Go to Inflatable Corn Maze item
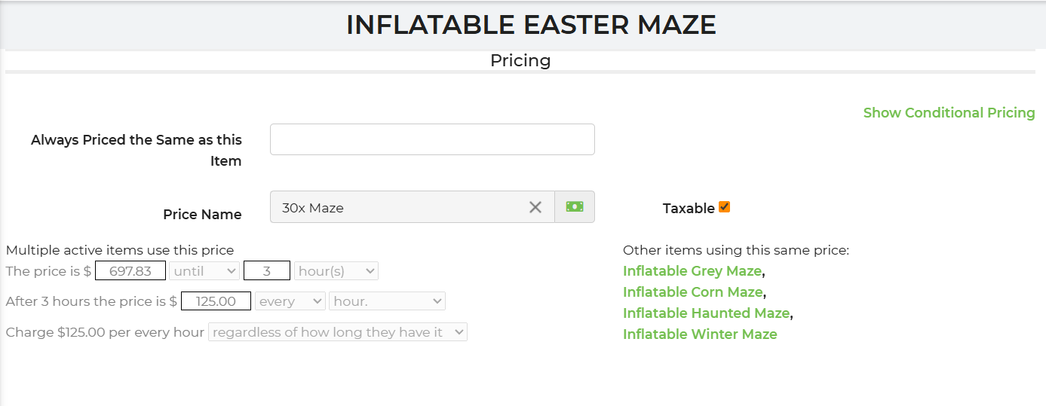Viewport: 1046px width, 406px height. click(x=692, y=292)
